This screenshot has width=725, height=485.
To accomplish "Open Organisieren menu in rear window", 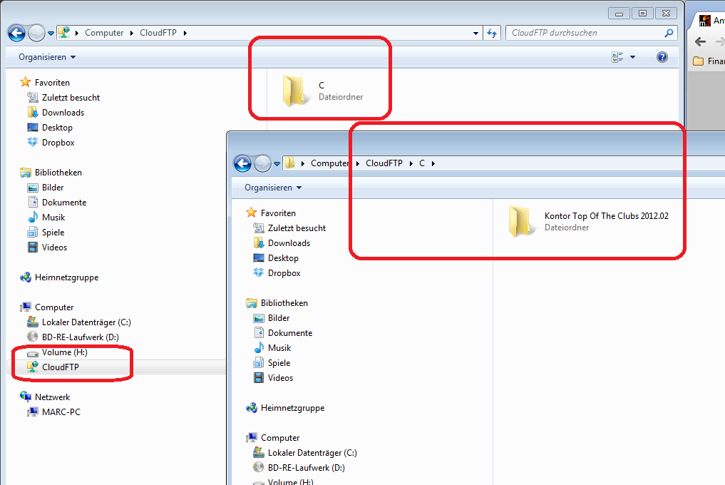I will (x=47, y=57).
